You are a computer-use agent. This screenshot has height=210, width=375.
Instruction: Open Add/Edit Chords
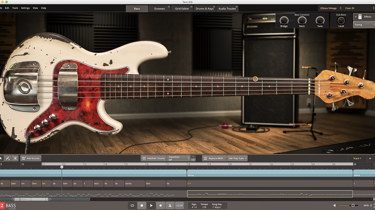(153, 158)
